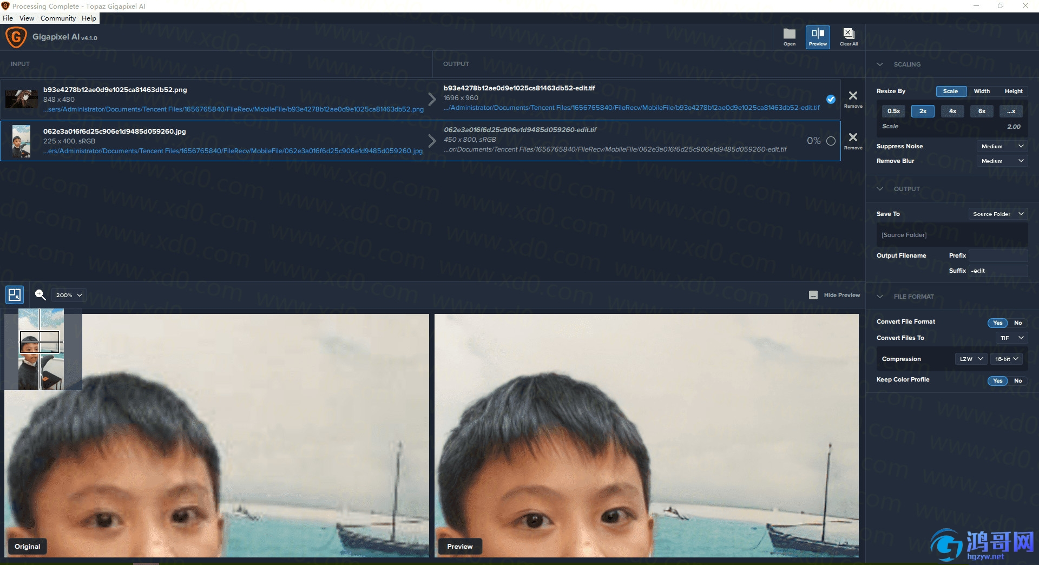Set scale to 0.5x

coord(893,111)
